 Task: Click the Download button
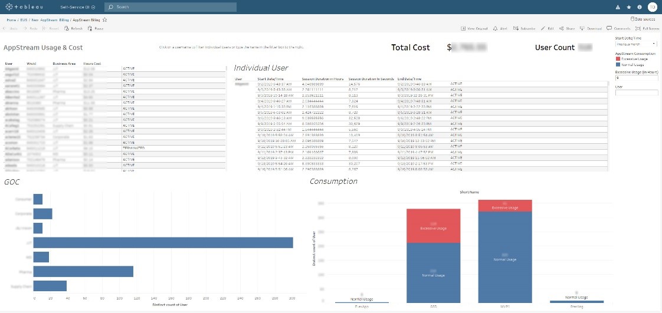tap(591, 29)
